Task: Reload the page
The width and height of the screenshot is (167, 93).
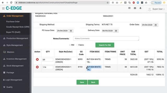Action: click(11, 3)
